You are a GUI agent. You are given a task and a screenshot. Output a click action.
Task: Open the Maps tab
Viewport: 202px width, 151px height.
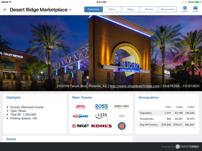pyautogui.click(x=130, y=9)
